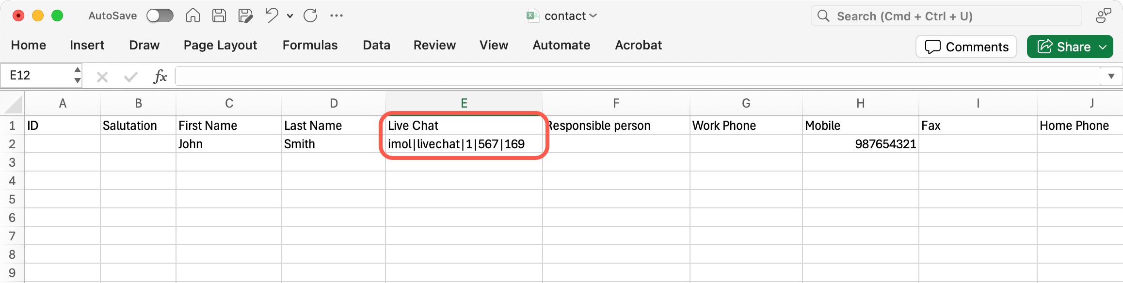Expand the formula bar

(x=1111, y=76)
